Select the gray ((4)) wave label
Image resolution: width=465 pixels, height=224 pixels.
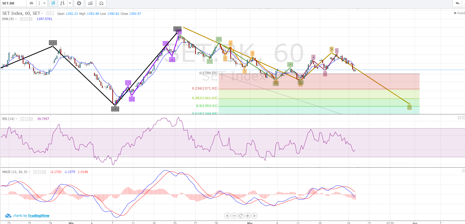point(115,109)
